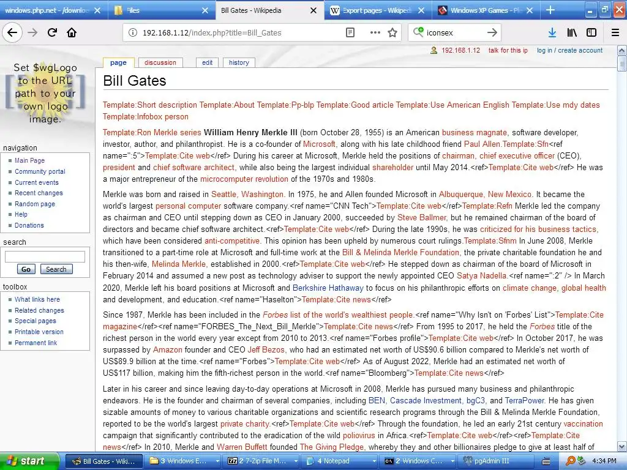This screenshot has width=627, height=470.
Task: Show site information icon in address bar
Action: click(133, 32)
